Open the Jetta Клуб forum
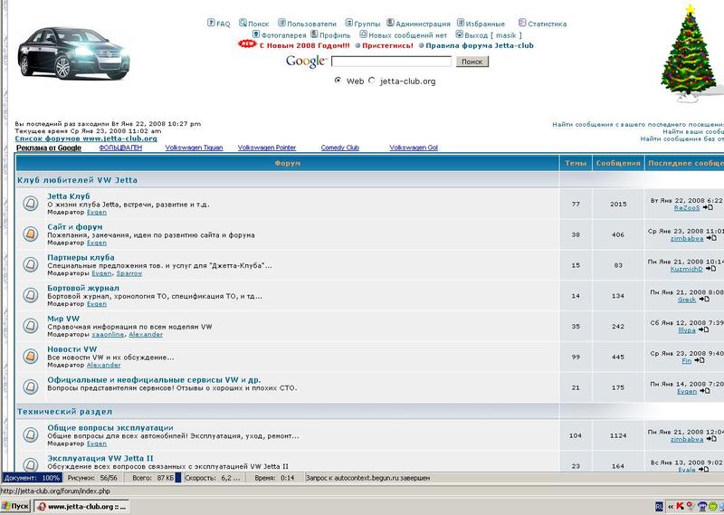Screen dimensions: 724x515 click(69, 196)
